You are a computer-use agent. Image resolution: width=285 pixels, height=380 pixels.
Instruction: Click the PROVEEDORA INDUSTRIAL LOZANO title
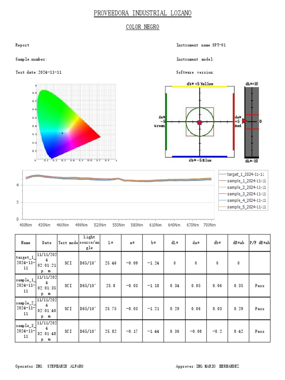142,13
